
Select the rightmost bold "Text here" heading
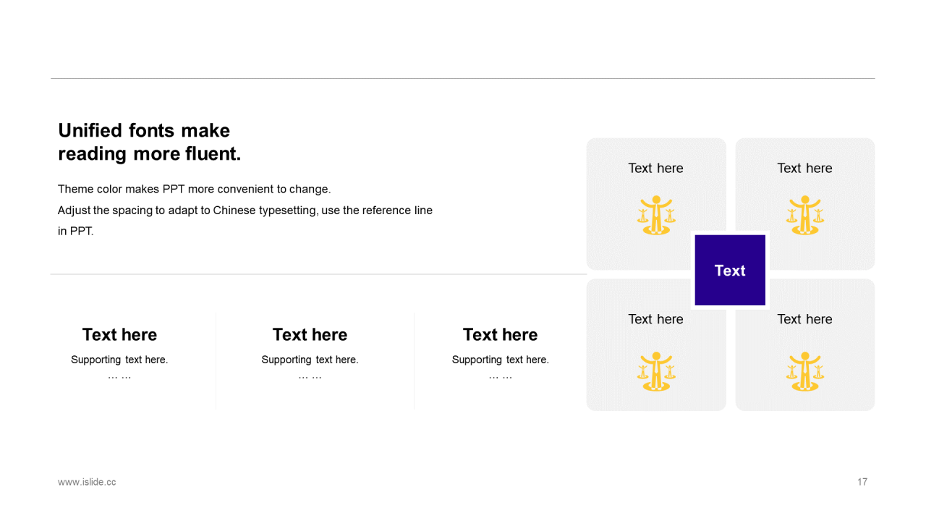[x=500, y=334]
